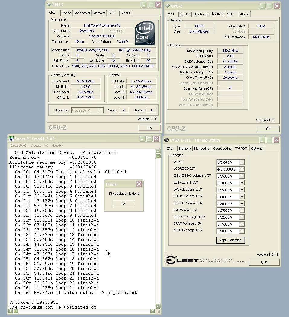The width and height of the screenshot is (289, 317).
Task: Click Super PI horizontal scroll right arrow
Action: click(153, 312)
